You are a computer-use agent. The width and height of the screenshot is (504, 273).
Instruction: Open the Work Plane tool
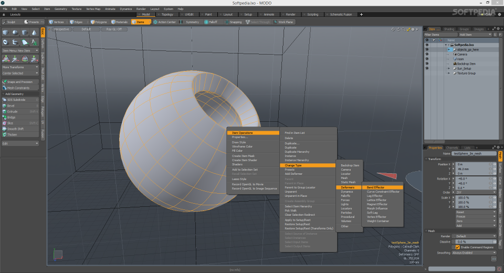283,22
